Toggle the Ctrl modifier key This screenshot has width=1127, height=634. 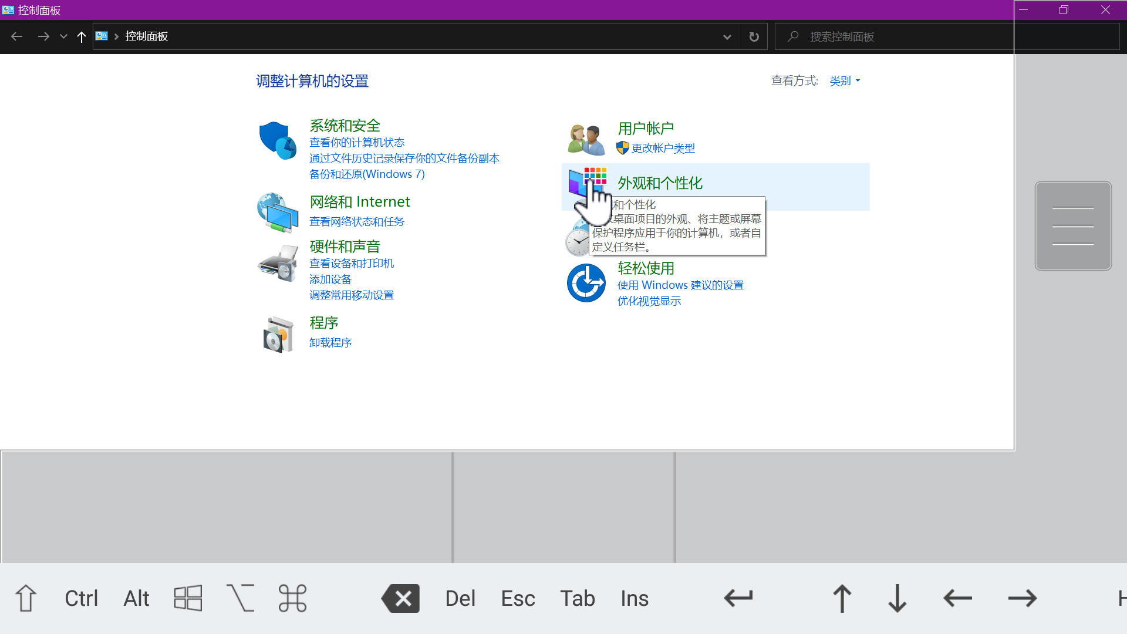(x=81, y=598)
